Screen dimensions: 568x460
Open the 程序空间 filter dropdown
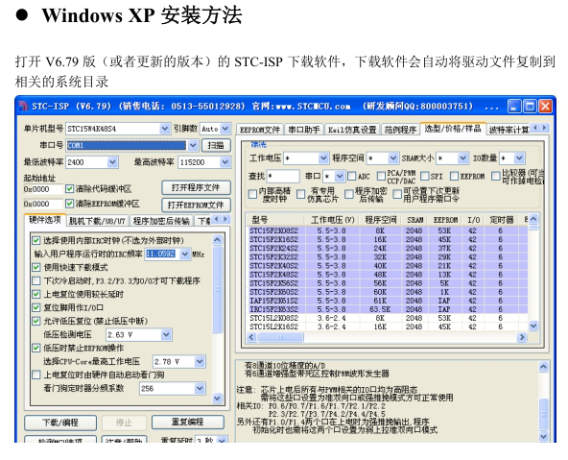[x=393, y=158]
